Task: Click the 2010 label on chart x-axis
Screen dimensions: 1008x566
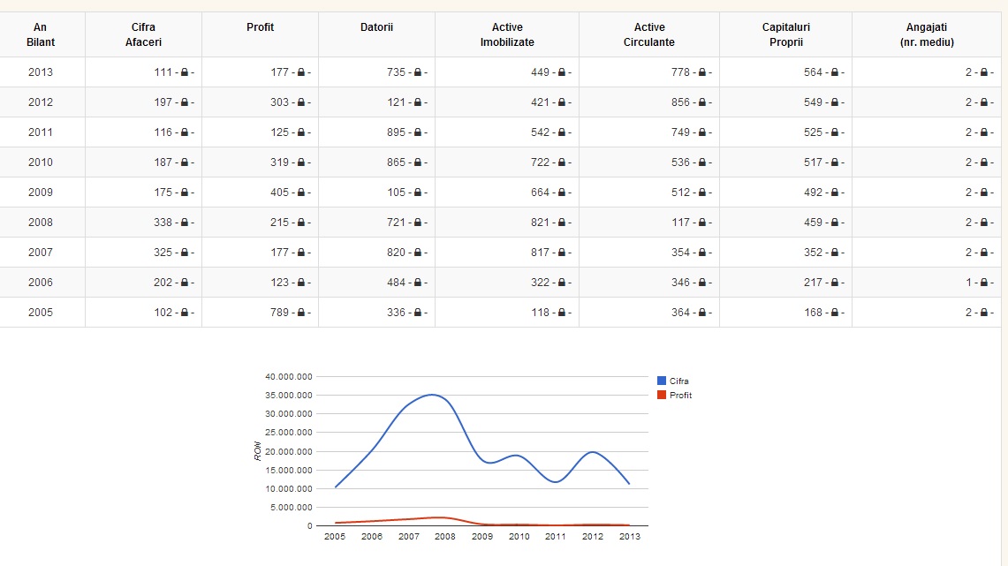Action: [x=519, y=536]
